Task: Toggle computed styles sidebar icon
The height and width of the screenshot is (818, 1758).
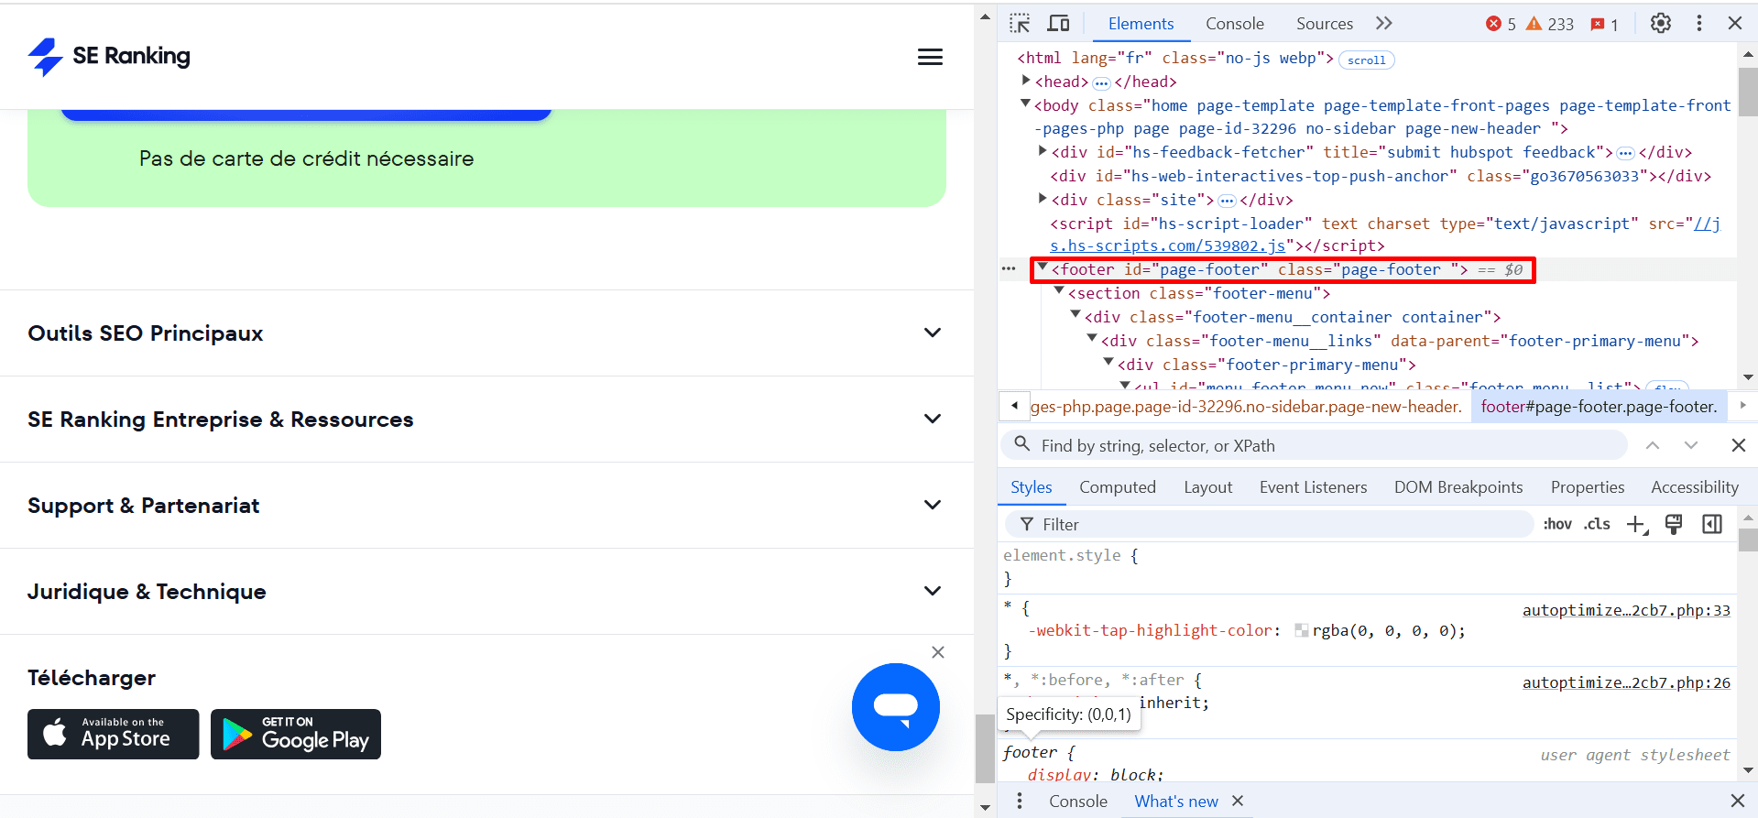Action: tap(1712, 524)
